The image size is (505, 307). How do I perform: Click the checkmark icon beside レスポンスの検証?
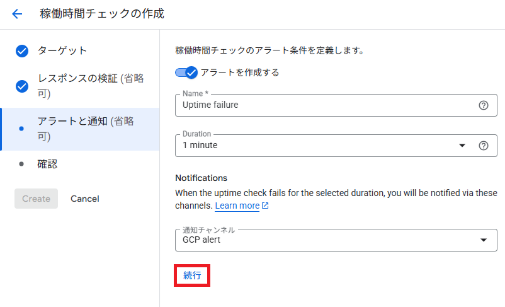point(22,86)
